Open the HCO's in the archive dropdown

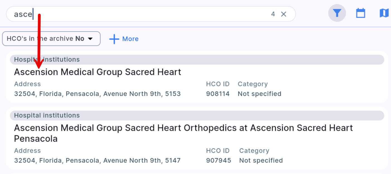[x=51, y=38]
